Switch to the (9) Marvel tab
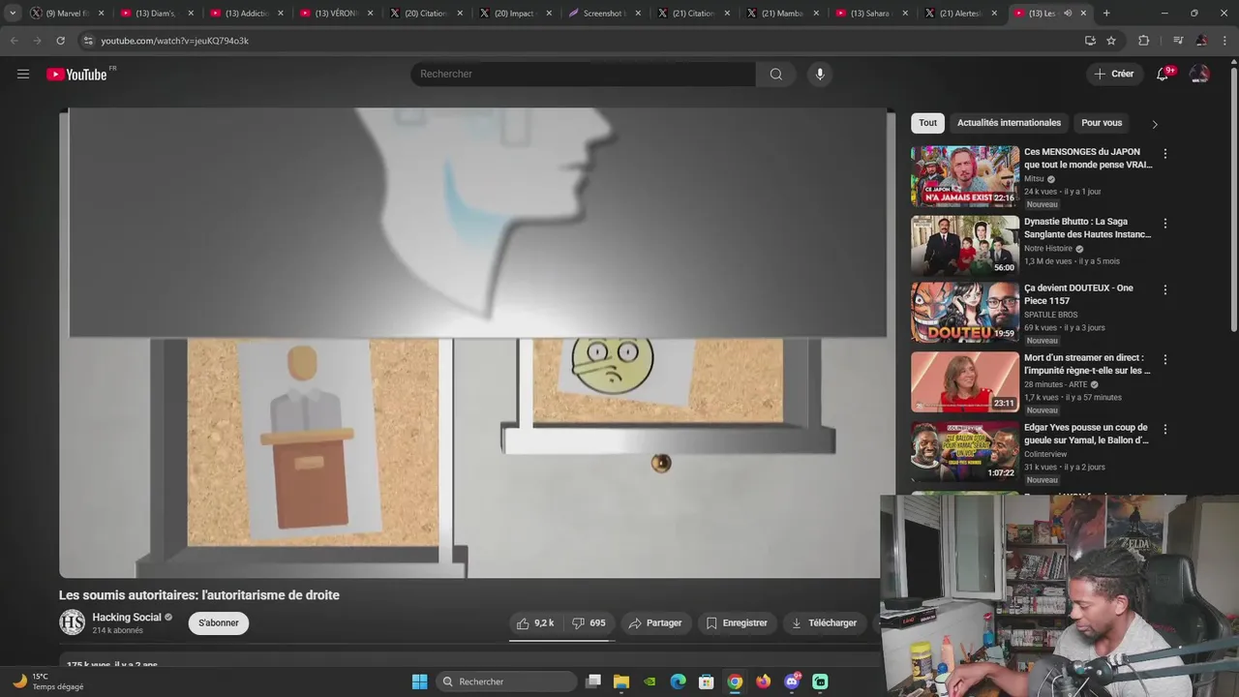Viewport: 1239px width, 697px height. point(68,13)
